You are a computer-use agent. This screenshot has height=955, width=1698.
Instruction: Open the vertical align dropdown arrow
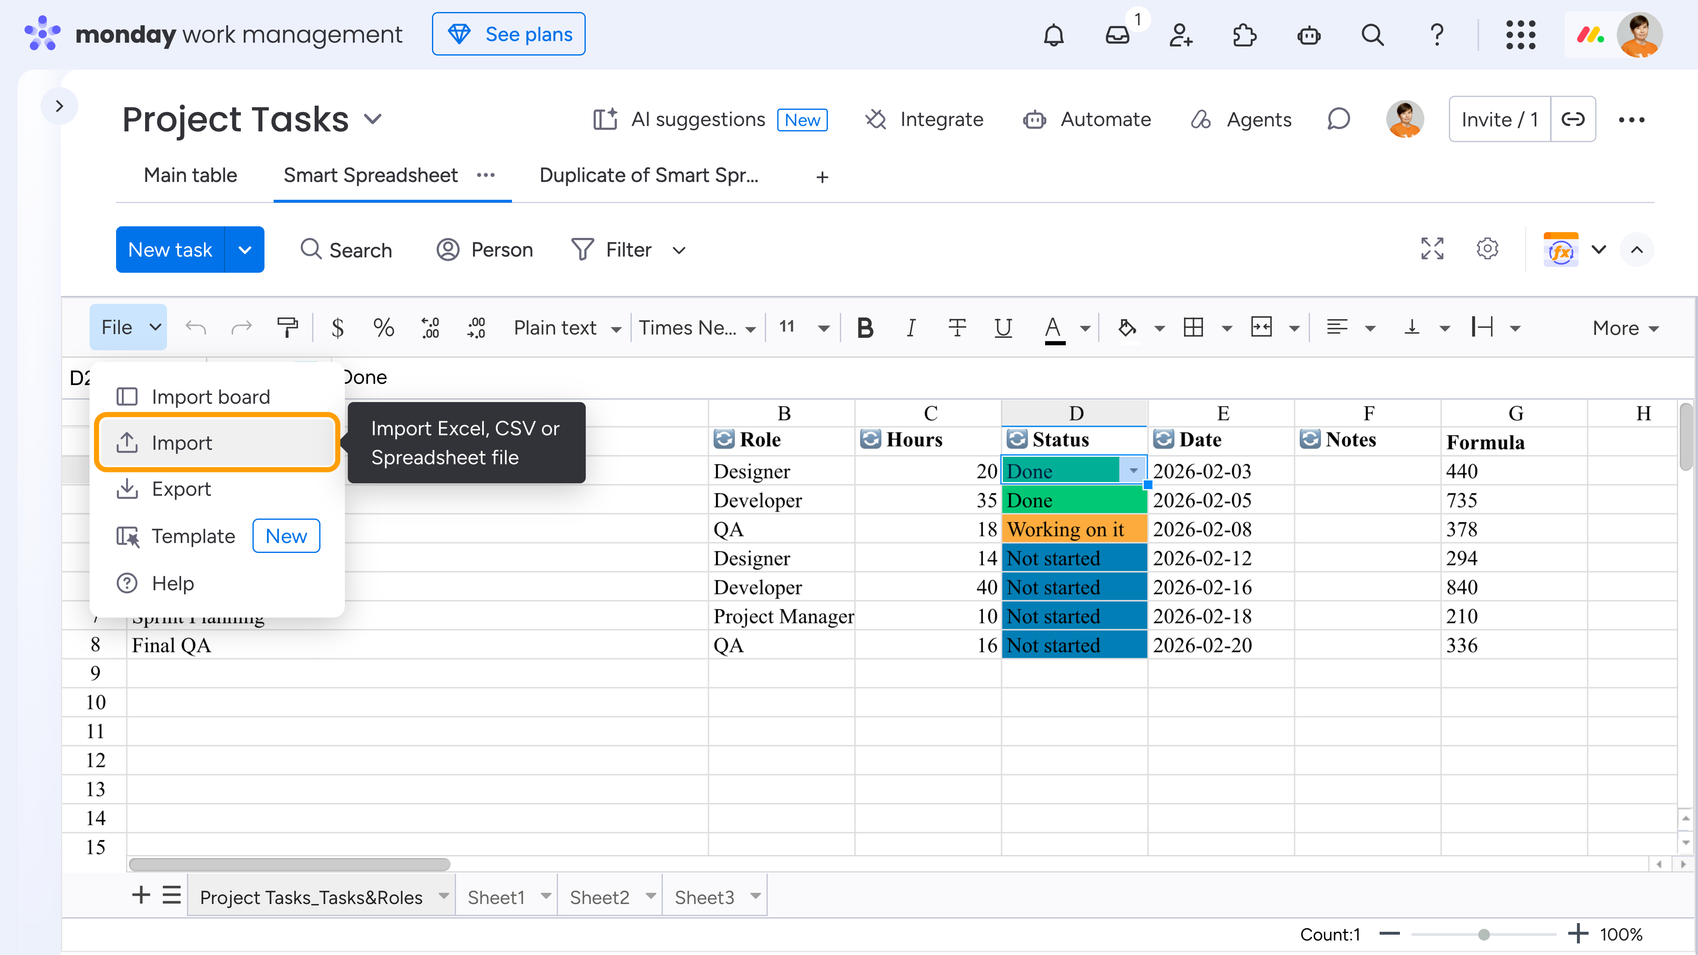pyautogui.click(x=1445, y=328)
